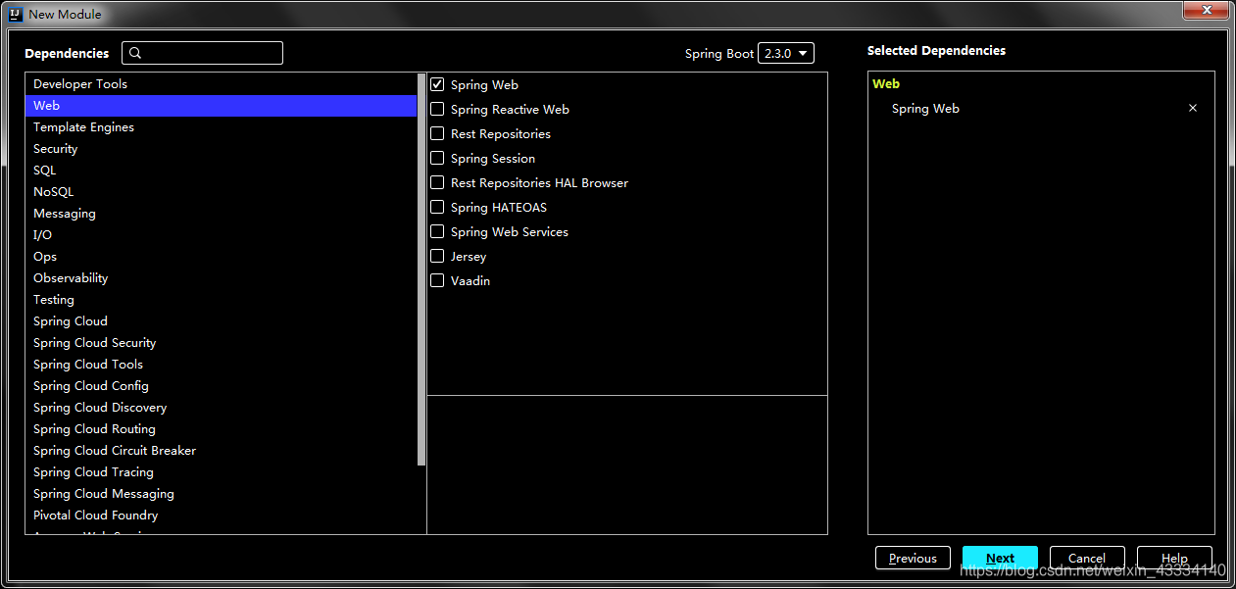The image size is (1236, 589).
Task: Select Spring Cloud Messaging category
Action: [x=222, y=494]
